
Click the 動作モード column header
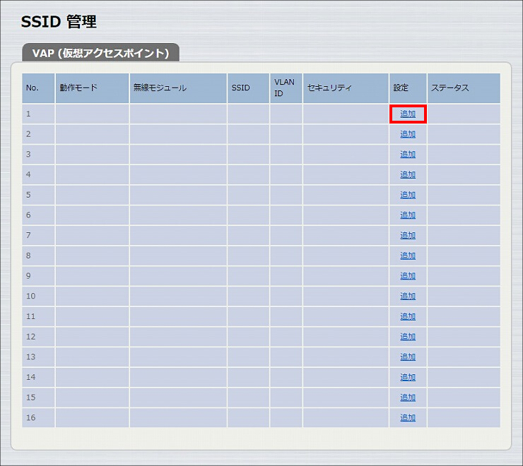[x=92, y=88]
